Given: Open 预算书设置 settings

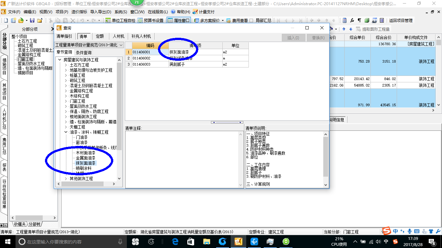Looking at the screenshot, I should (151, 20).
